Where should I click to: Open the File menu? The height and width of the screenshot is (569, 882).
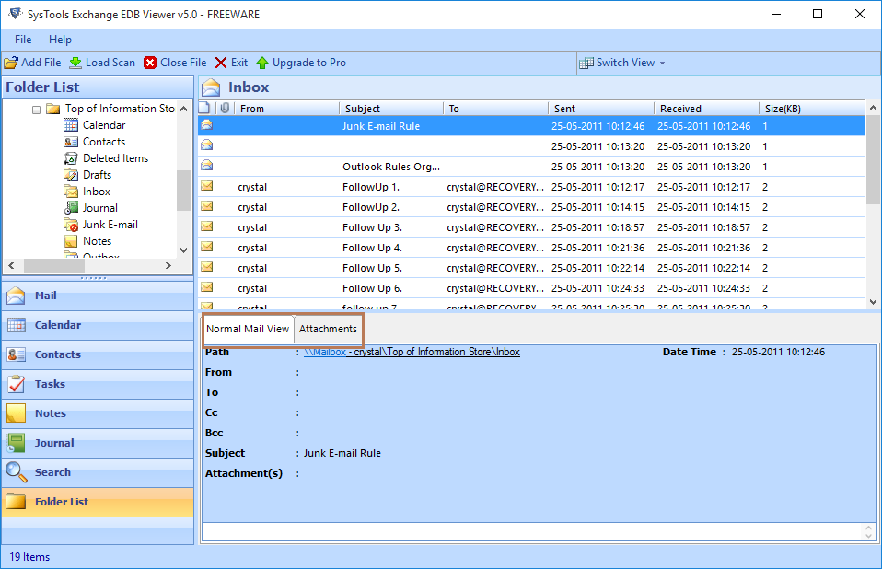click(23, 40)
